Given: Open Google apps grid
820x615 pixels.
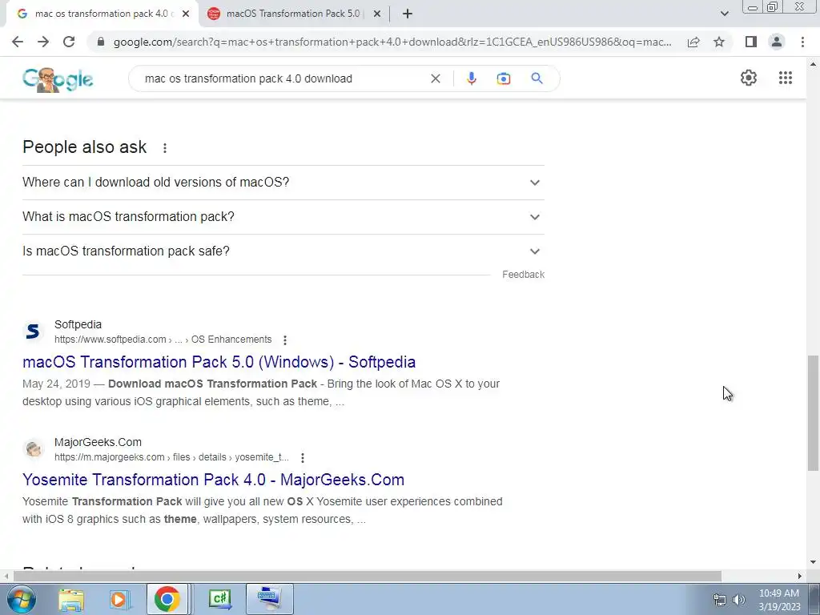Looking at the screenshot, I should coord(785,78).
